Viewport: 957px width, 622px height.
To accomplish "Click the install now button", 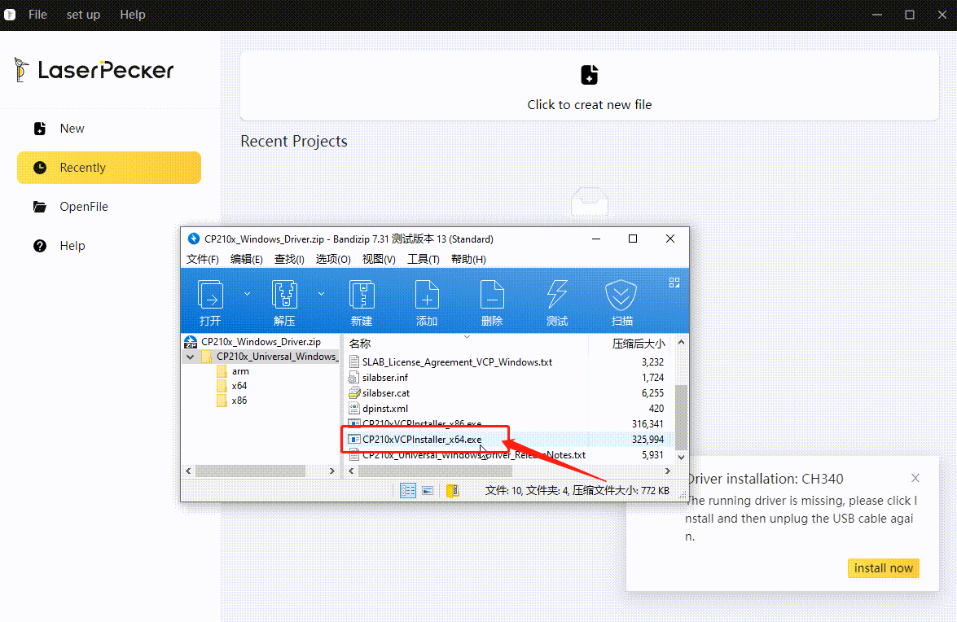I will coord(883,567).
